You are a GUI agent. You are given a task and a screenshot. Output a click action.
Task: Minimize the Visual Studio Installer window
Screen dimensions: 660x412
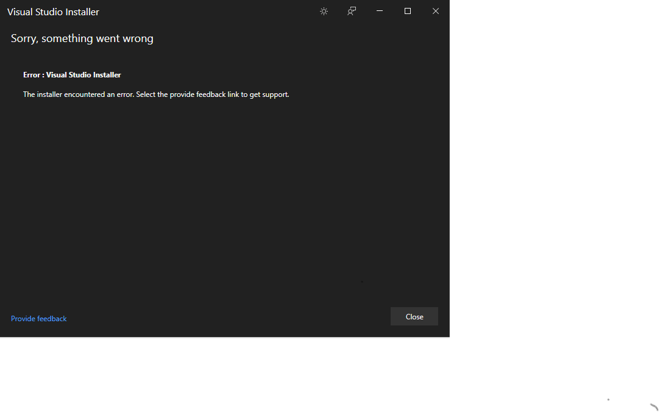tap(380, 12)
